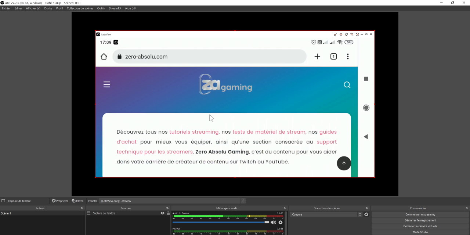Screen dimensions: 470x235
Task: Expand the Fenêtre selection dropdown
Action: pyautogui.click(x=243, y=201)
